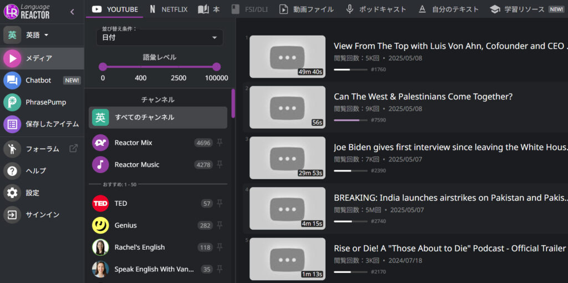
Task: Open the メディア section
Action: coord(42,58)
